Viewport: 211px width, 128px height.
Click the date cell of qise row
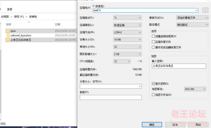(65, 31)
